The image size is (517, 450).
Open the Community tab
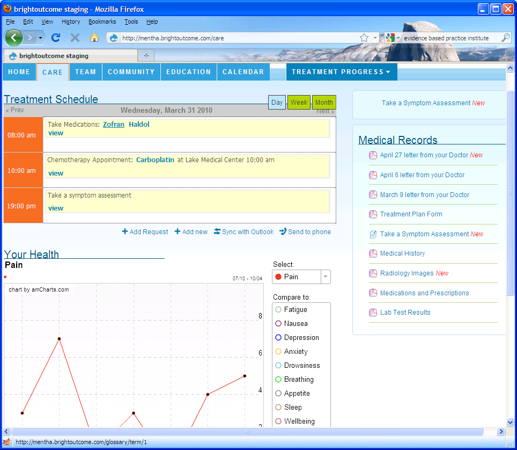pos(131,71)
